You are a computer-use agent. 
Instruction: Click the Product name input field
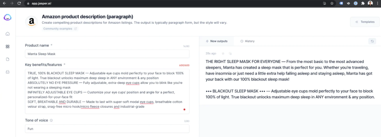(107, 54)
